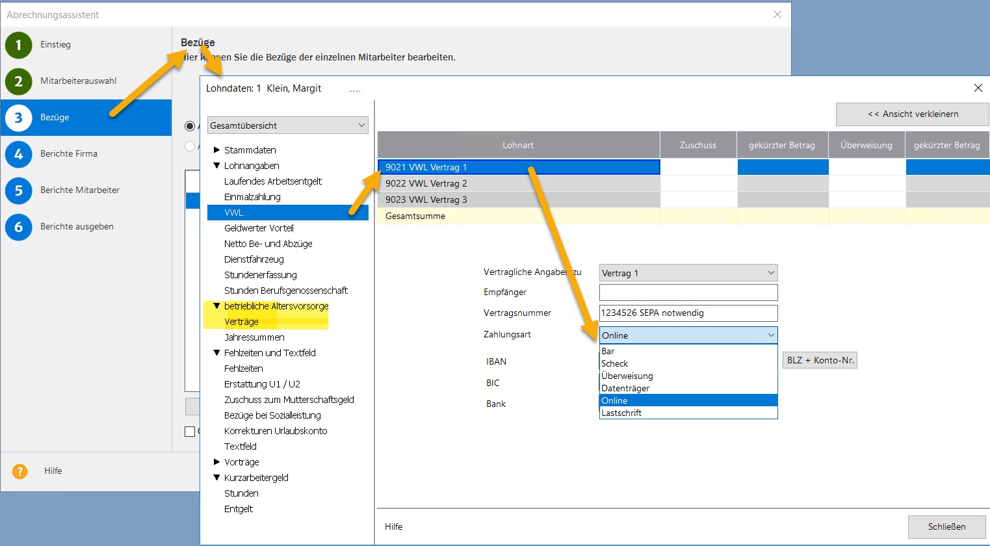The image size is (990, 546).
Task: Open the Gesamtübersicht dropdown
Action: 287,125
